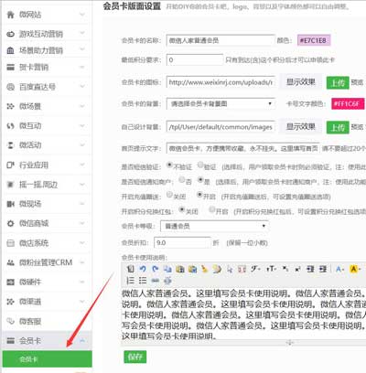Click the house icon beside 微网站
The height and width of the screenshot is (373, 366).
[x=10, y=15]
